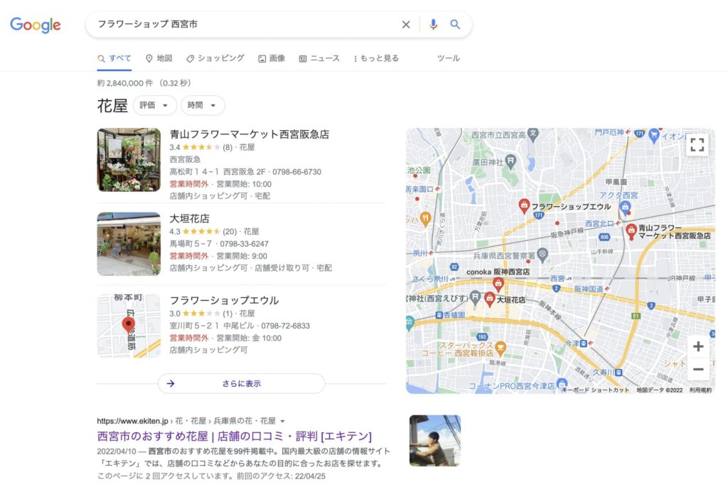
Task: Click the Starbucks coffee pin on map
Action: [x=500, y=348]
